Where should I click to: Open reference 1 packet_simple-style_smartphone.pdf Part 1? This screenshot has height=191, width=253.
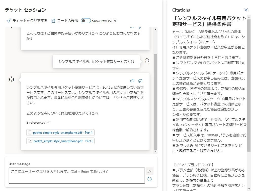point(60,132)
